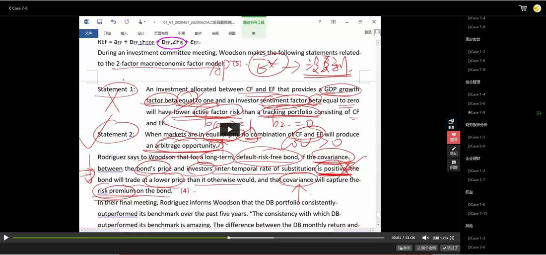The image size is (546, 255).
Task: Click the 30:01 / 51:36 time display
Action: (x=403, y=238)
